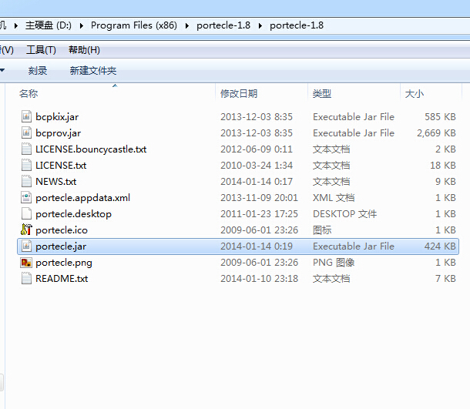Click the date 2014-01-10 23:18

pyautogui.click(x=260, y=279)
